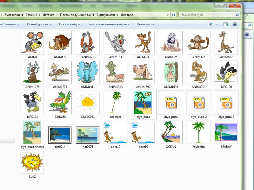The height and width of the screenshot is (190, 254).
Task: Select the ANIM1277 turtle image
Action: [x=60, y=73]
